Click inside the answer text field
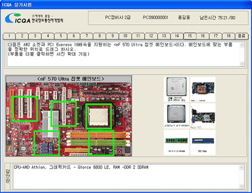The width and height of the screenshot is (252, 193). click(x=126, y=177)
